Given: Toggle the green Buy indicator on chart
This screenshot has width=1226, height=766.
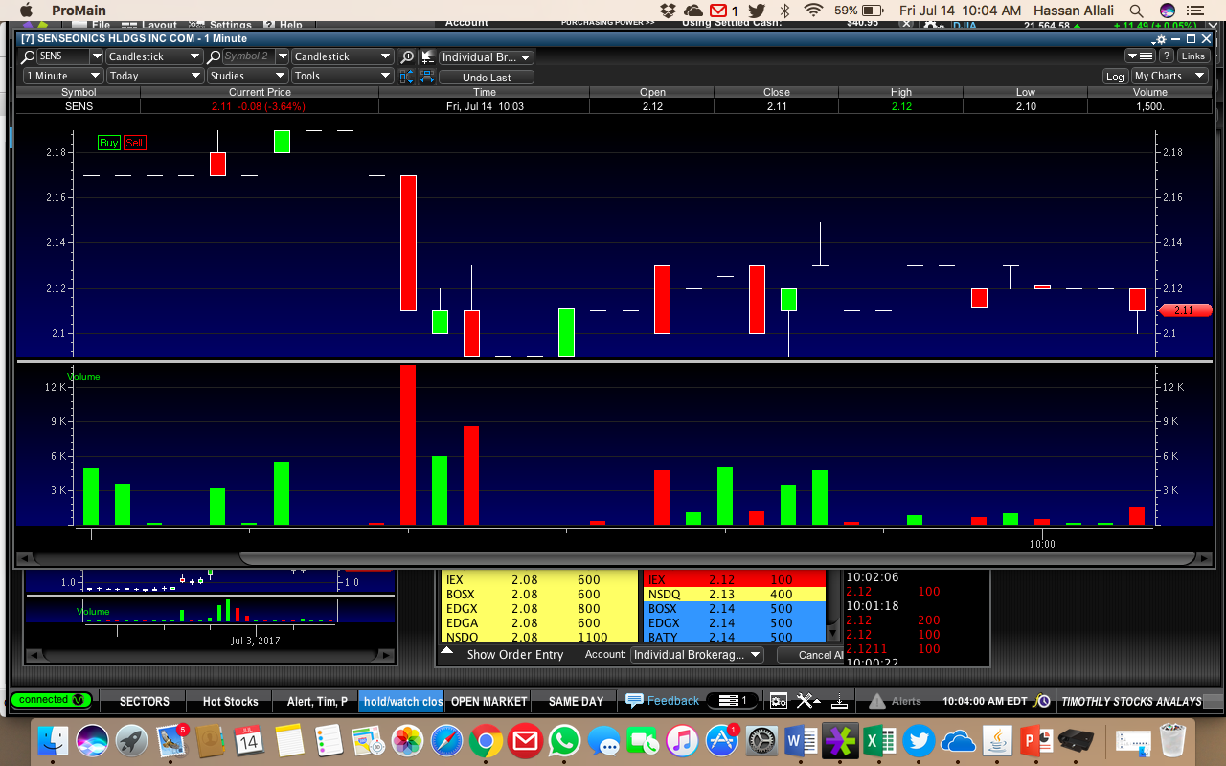Looking at the screenshot, I should tap(109, 143).
